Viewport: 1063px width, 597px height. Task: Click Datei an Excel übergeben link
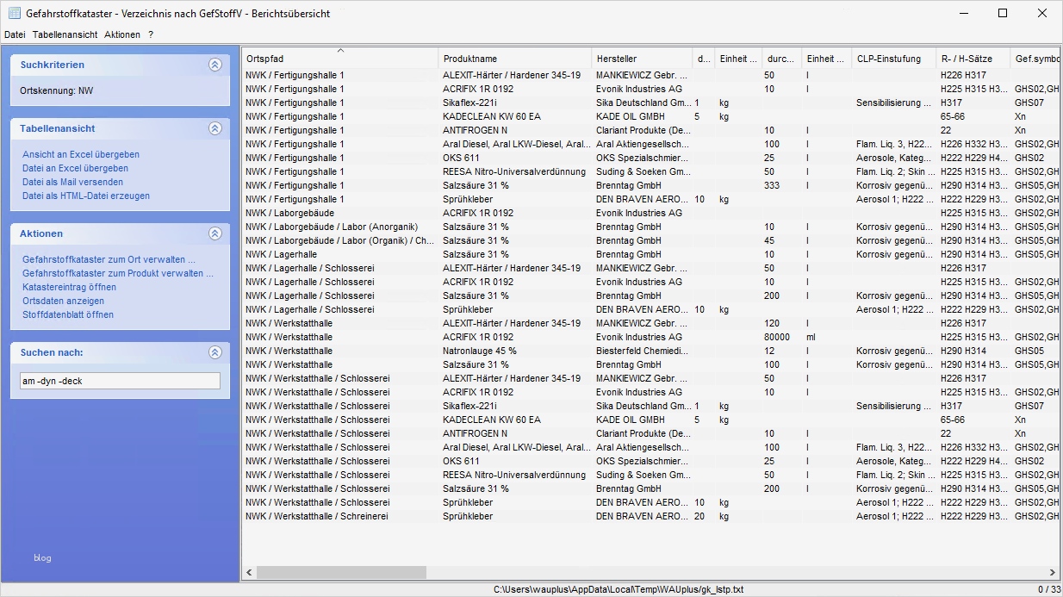click(x=75, y=168)
